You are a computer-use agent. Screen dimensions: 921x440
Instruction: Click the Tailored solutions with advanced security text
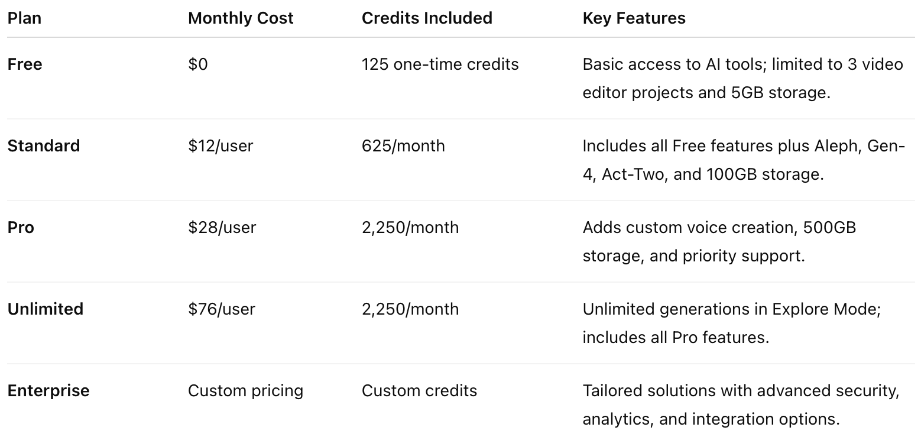(x=740, y=390)
